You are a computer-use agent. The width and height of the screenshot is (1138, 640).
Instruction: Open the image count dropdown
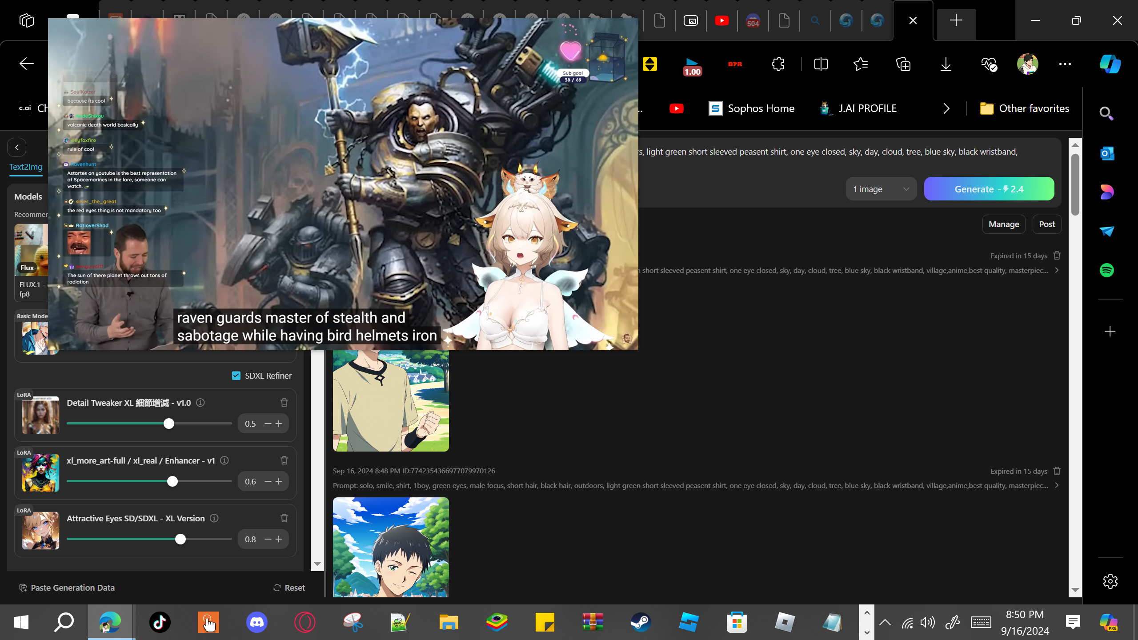[881, 189]
